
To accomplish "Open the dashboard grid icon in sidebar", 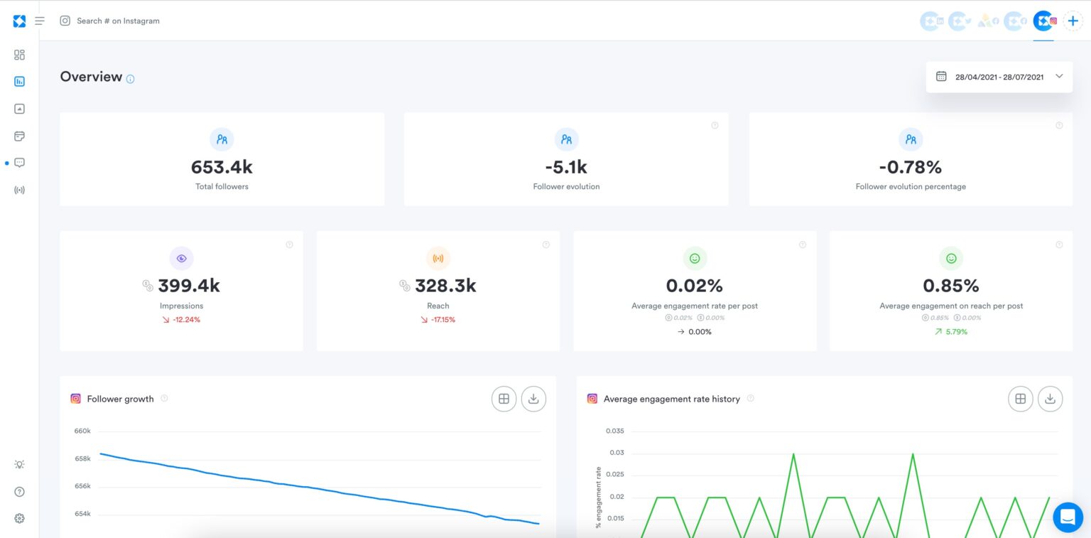I will click(19, 54).
